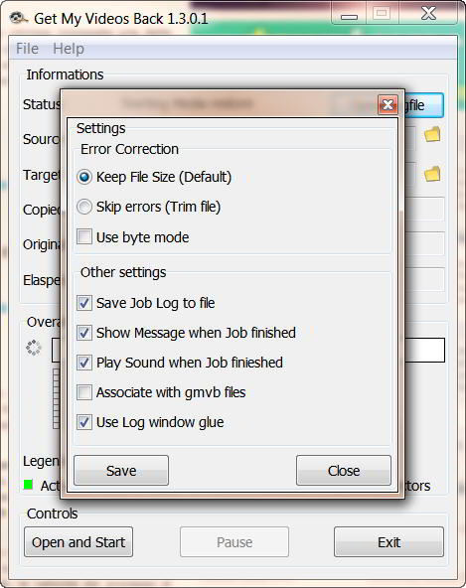466x588 pixels.
Task: Click the Close button in Settings
Action: tap(344, 470)
